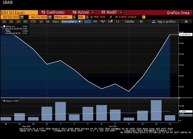Click the BIM IM Equity ticker field

(19, 12)
